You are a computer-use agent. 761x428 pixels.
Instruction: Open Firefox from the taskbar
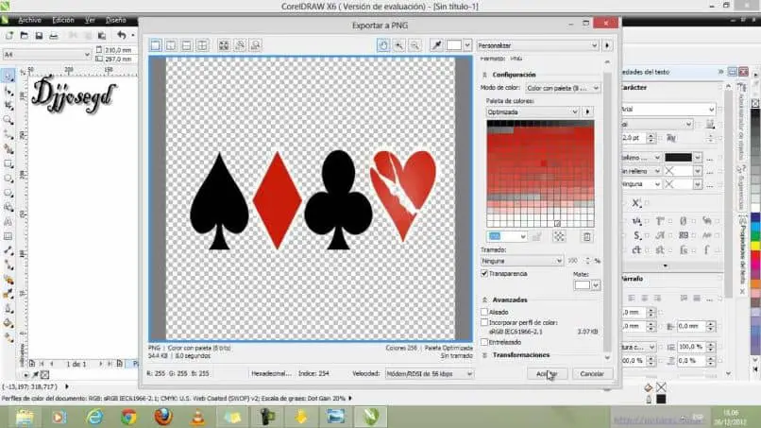pos(163,417)
